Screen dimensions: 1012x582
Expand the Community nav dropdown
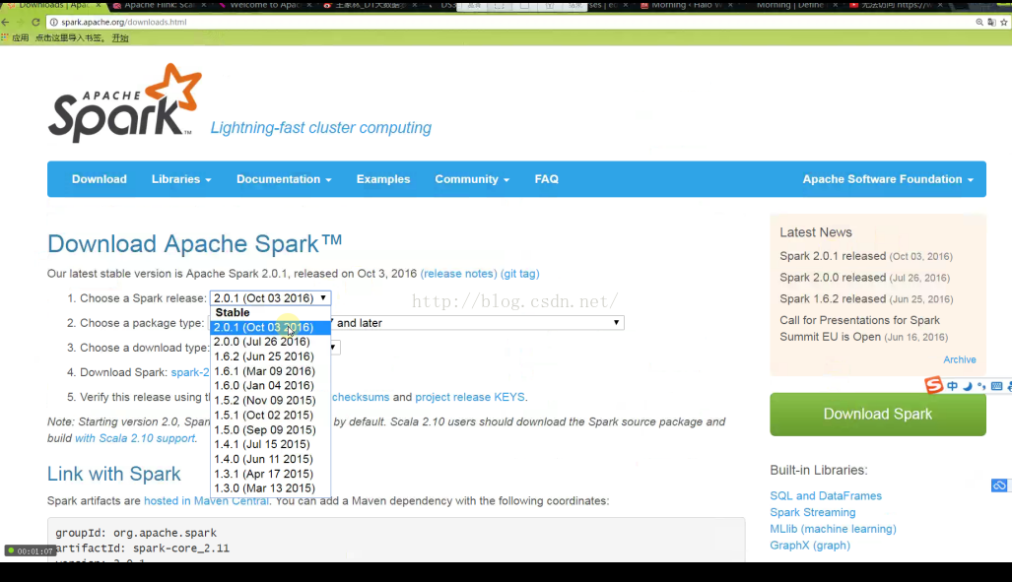tap(472, 179)
